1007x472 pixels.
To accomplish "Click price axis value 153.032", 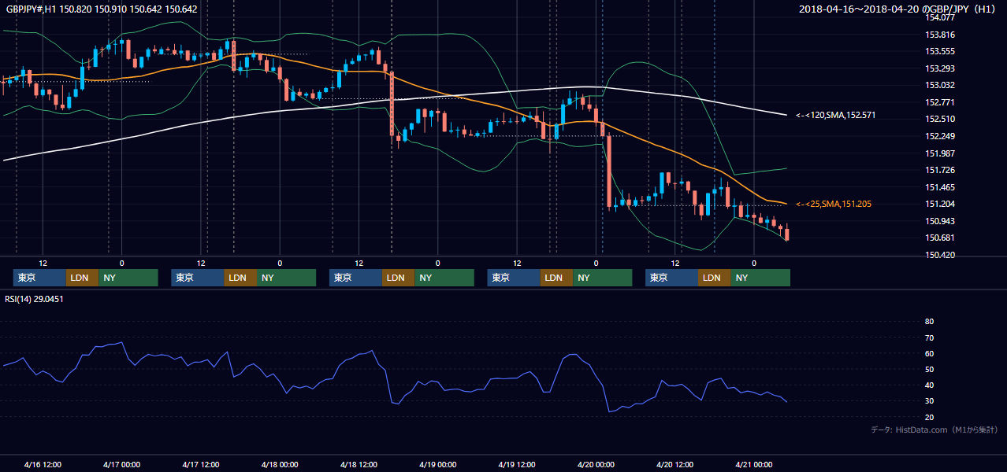I will coord(941,85).
